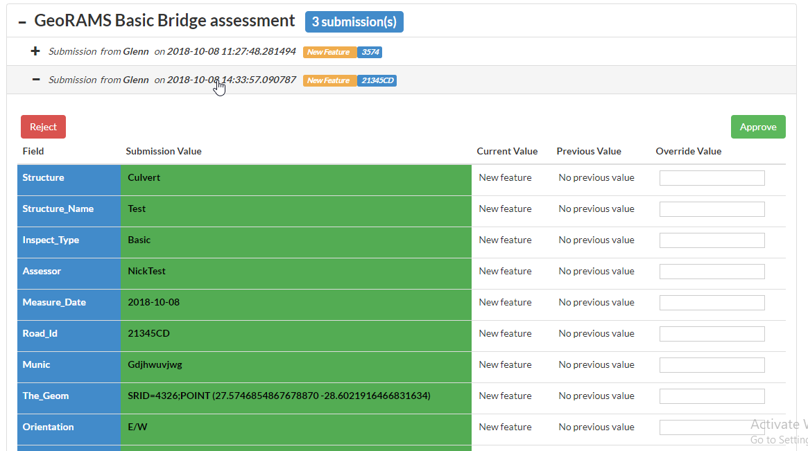
Task: Select the Culvert submission value cell
Action: click(295, 178)
